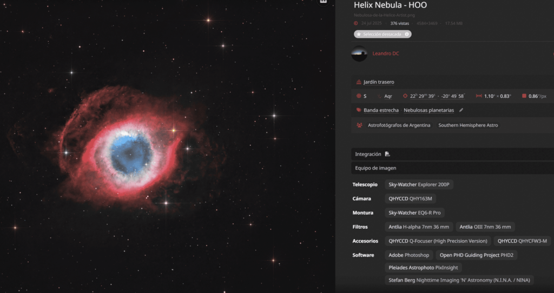Select the Adobe Photoshop software chip

coord(409,255)
